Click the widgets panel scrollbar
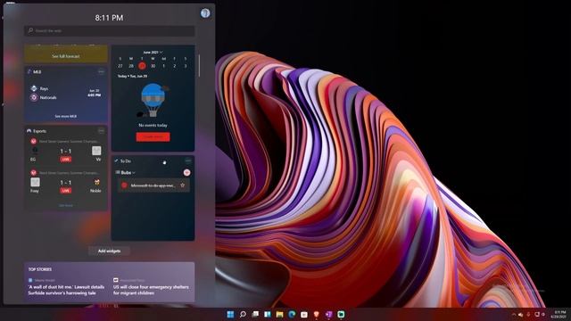 (199, 66)
